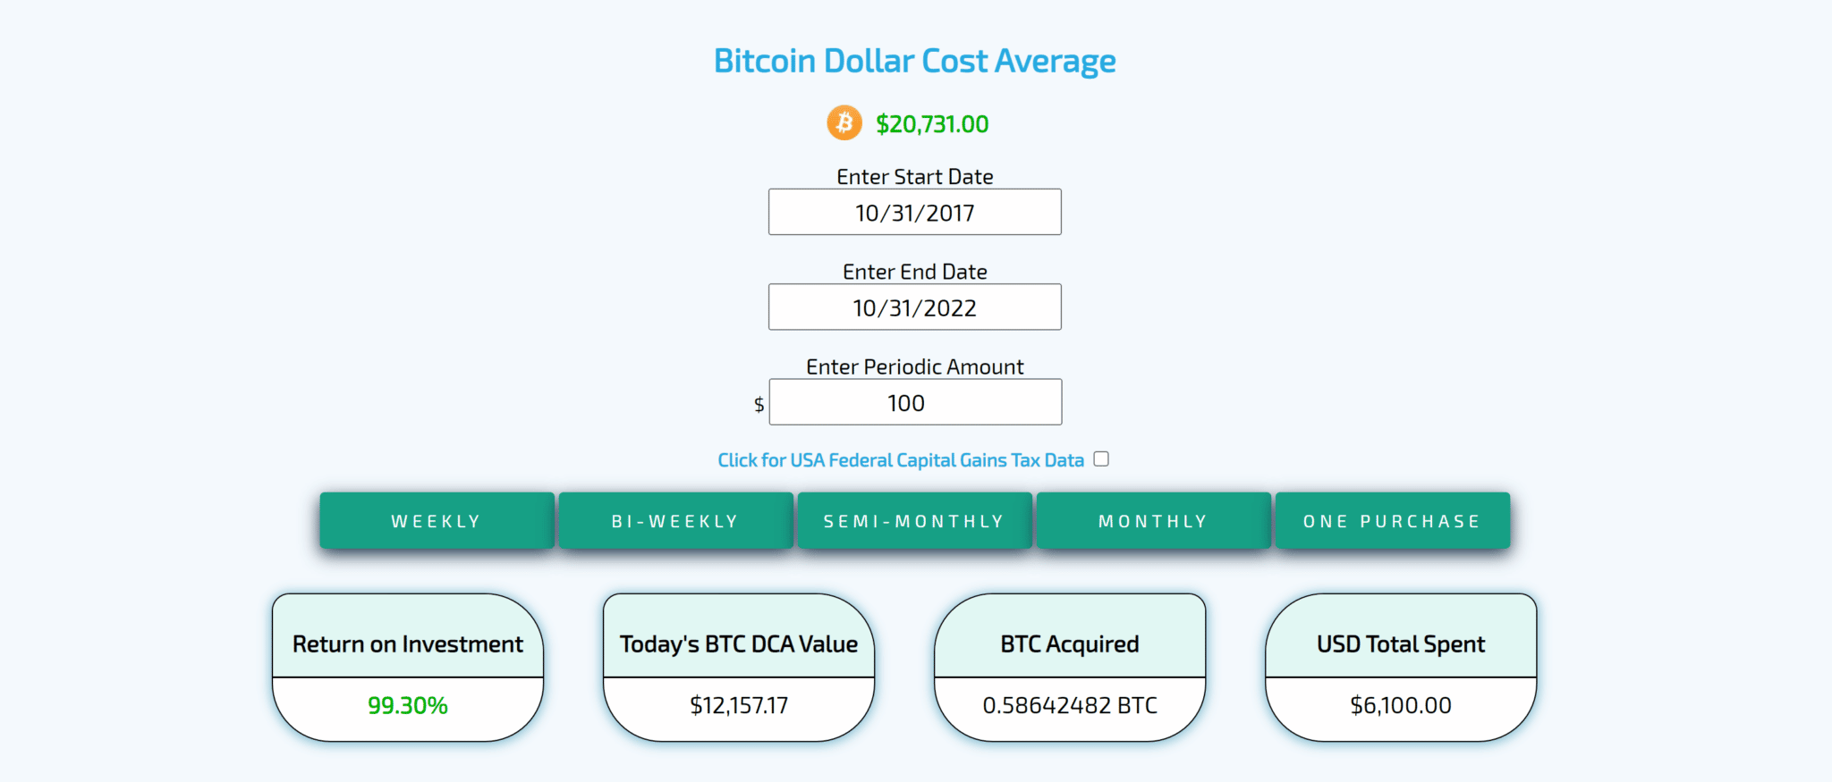Image resolution: width=1832 pixels, height=782 pixels.
Task: Pick the Semi-Monthly frequency option
Action: click(914, 521)
